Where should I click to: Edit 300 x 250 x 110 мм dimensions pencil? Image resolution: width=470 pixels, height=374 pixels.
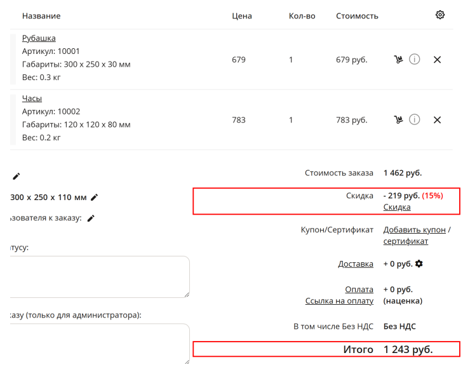pos(94,197)
